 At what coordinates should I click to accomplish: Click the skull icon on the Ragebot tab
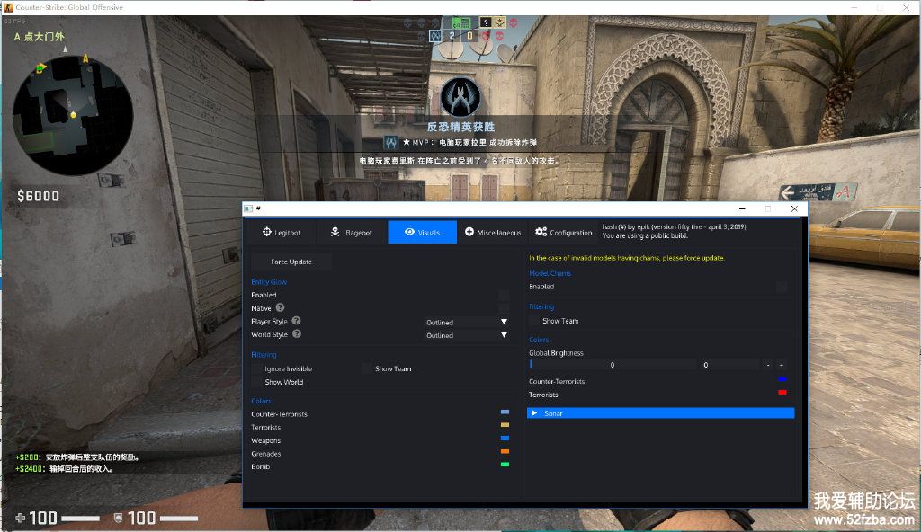click(335, 232)
